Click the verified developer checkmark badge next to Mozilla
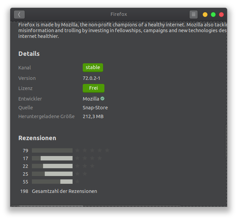This screenshot has width=238, height=220. click(102, 98)
